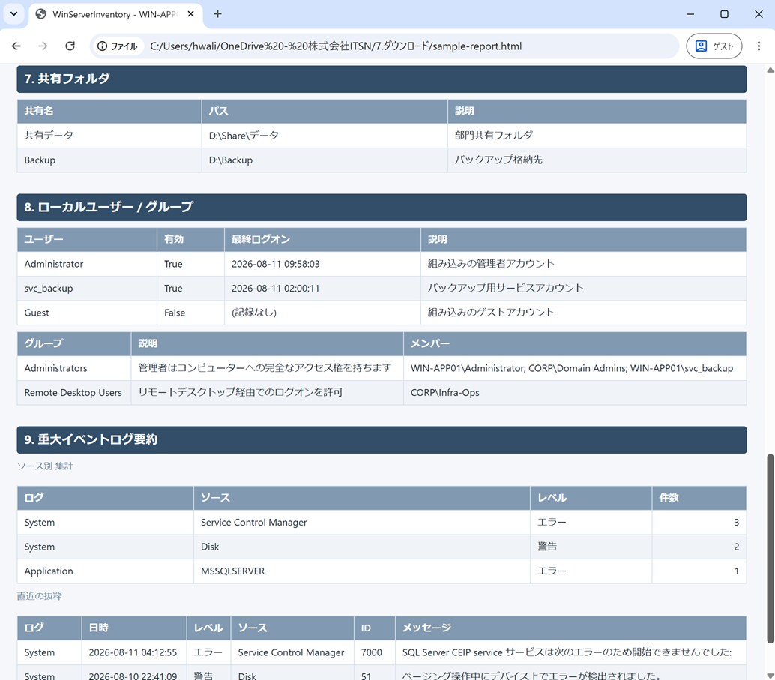Viewport: 775px width, 680px height.
Task: Focus the address bar URL
Action: point(336,46)
